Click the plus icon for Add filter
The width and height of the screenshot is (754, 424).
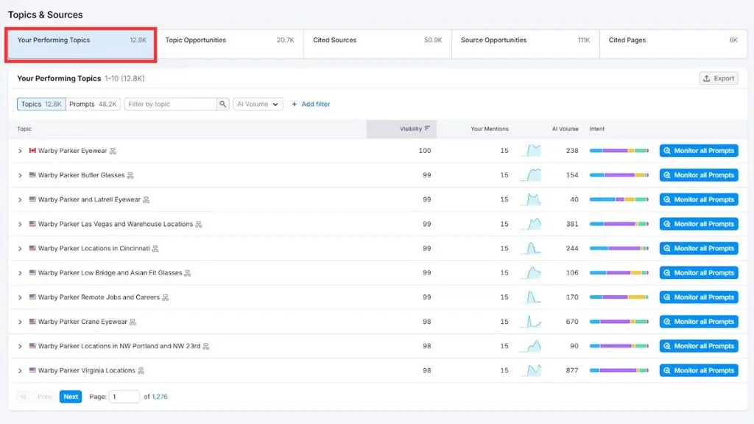(x=295, y=104)
